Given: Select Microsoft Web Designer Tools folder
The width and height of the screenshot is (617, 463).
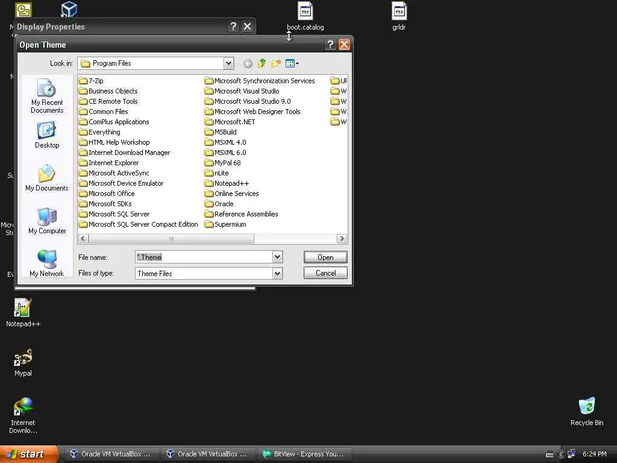Looking at the screenshot, I should coord(252,112).
